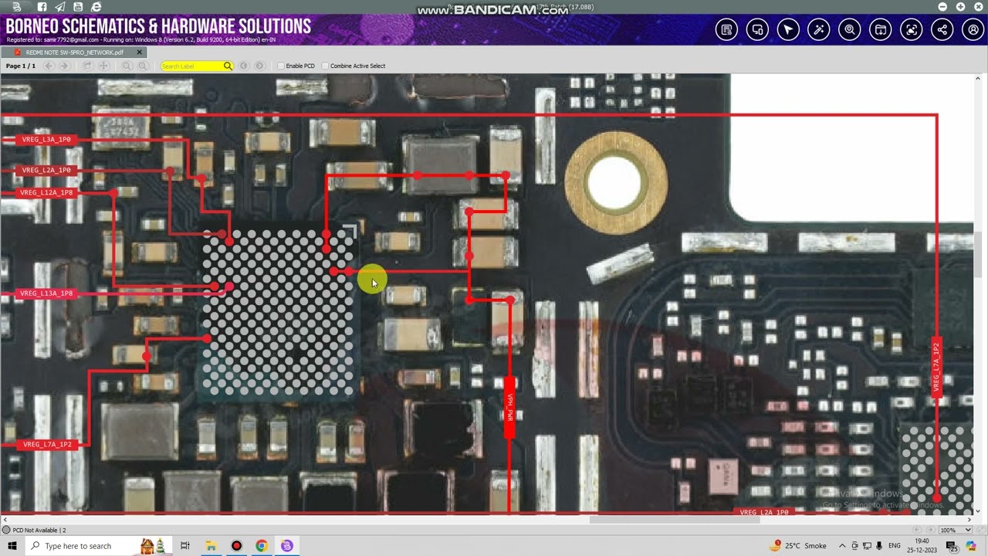The image size is (988, 556).
Task: Click the folder download icon
Action: 881,30
